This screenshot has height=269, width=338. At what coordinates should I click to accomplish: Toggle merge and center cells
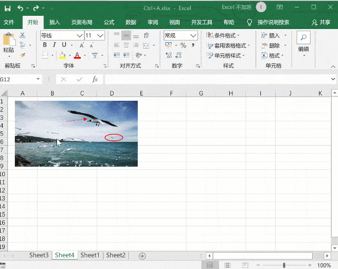[x=146, y=45]
